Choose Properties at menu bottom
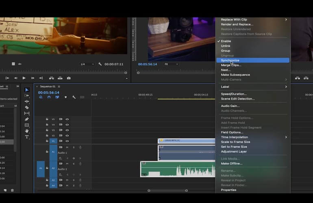Screen dimensions: 313x203 (x=253, y=190)
